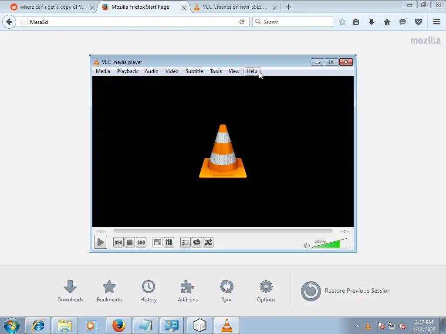This screenshot has height=334, width=446.
Task: Bookmark this page with star icon
Action: point(342,22)
